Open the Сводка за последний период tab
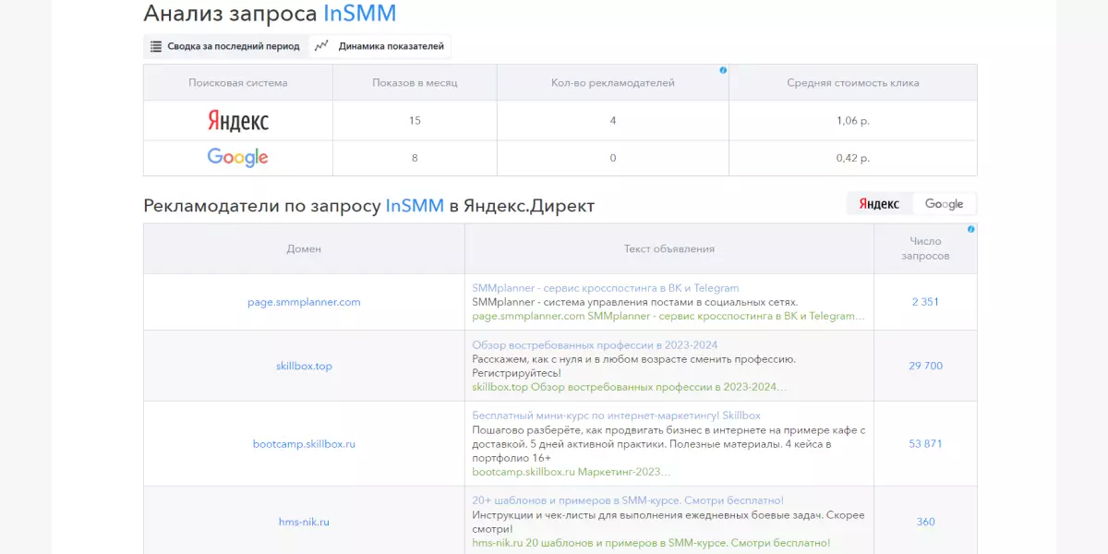This screenshot has height=554, width=1108. pyautogui.click(x=225, y=46)
